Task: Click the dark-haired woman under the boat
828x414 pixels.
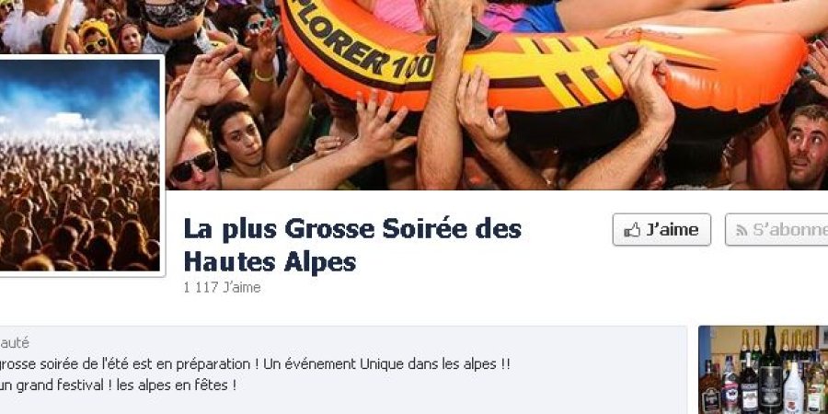Action: click(x=240, y=136)
